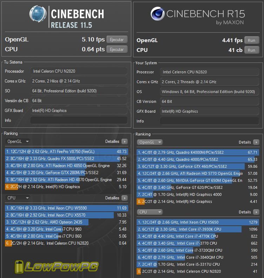
Task: Select the Intel Core i7-3840QM CPU row
Action: click(x=198, y=257)
